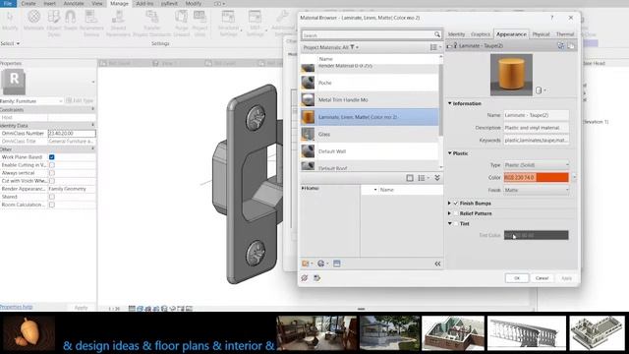Viewport: 629px width, 354px height.
Task: Enable the Relief Pattern checkbox
Action: (x=455, y=213)
